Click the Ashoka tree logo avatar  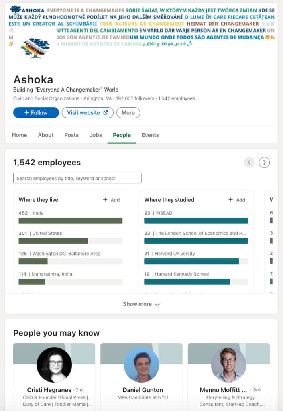[x=35, y=48]
